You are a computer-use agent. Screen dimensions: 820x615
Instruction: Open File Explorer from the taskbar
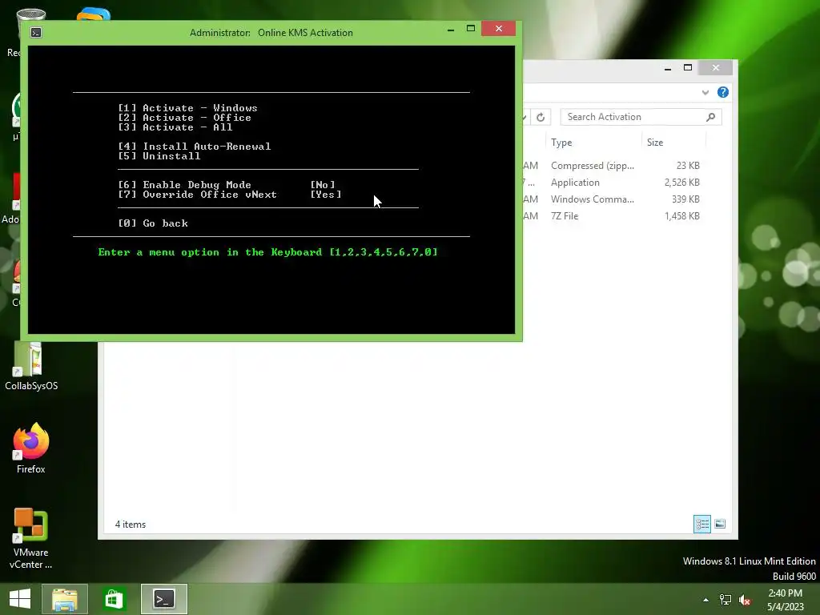[x=65, y=599]
